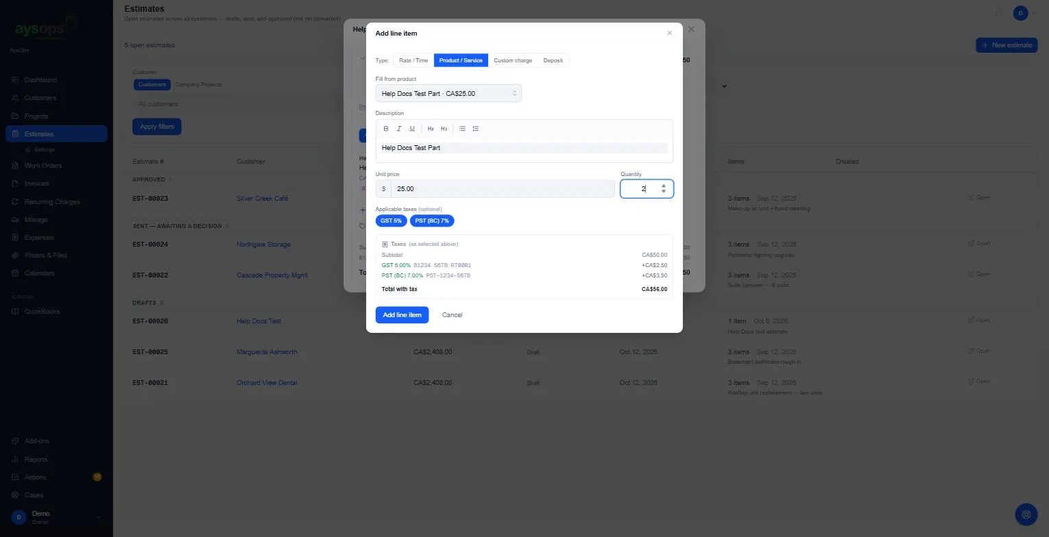Decrease Quantity with down arrow
This screenshot has height=537, width=1049.
[664, 192]
